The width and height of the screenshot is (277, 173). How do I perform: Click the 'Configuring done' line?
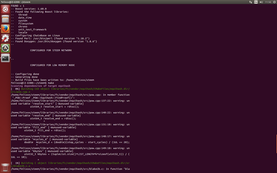[25, 74]
